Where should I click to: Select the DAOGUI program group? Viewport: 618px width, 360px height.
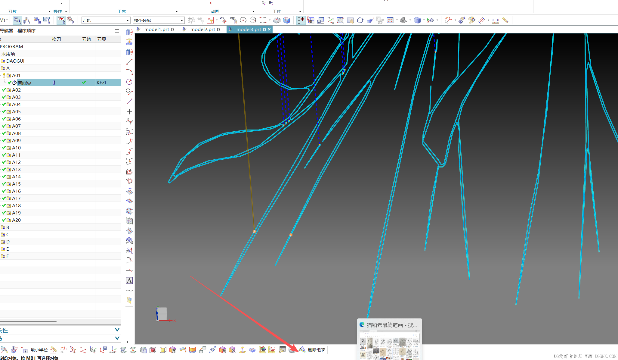[x=15, y=61]
